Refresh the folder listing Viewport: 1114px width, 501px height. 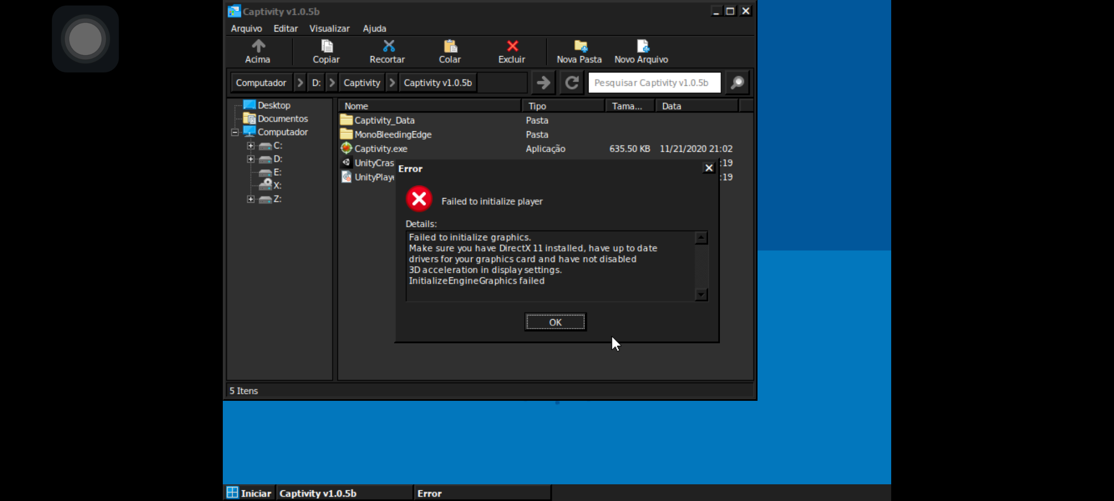571,83
